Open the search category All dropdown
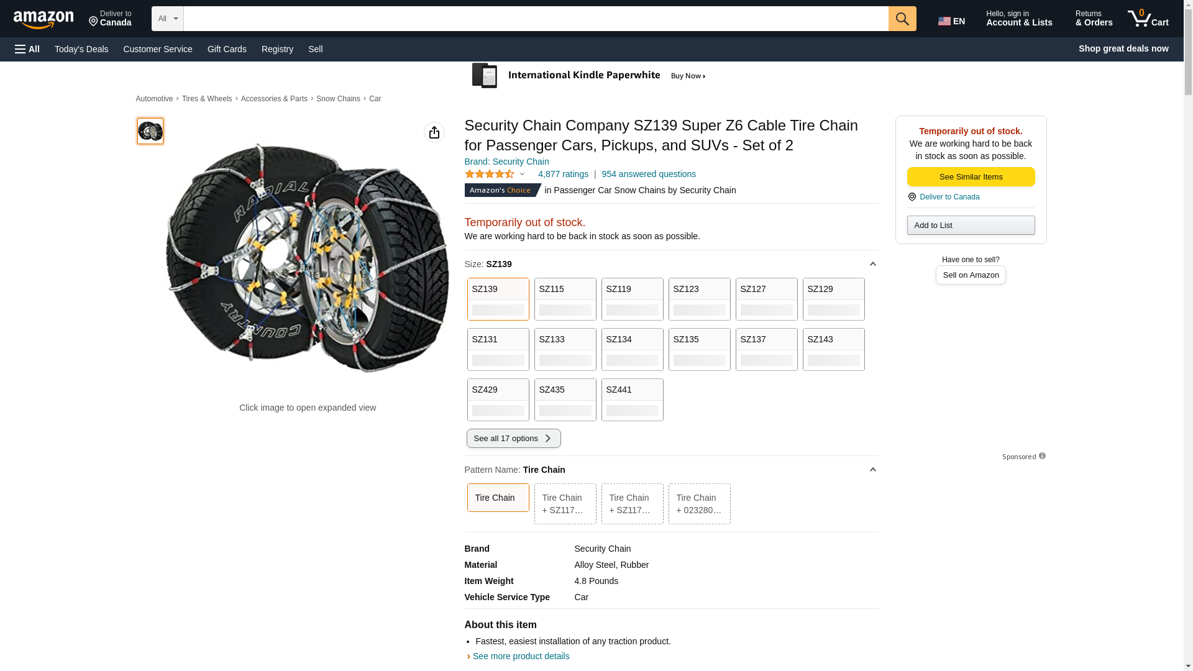Viewport: 1193px width, 671px height. coord(167,19)
